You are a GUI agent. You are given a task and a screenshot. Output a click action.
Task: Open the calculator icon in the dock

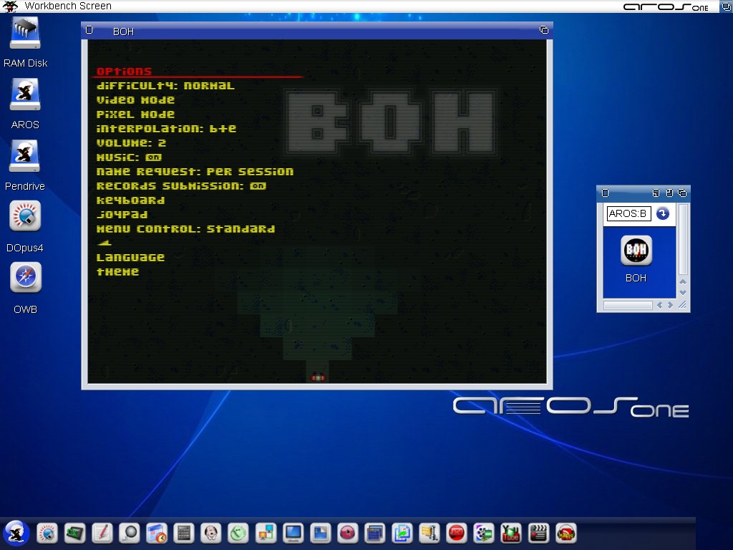[183, 533]
